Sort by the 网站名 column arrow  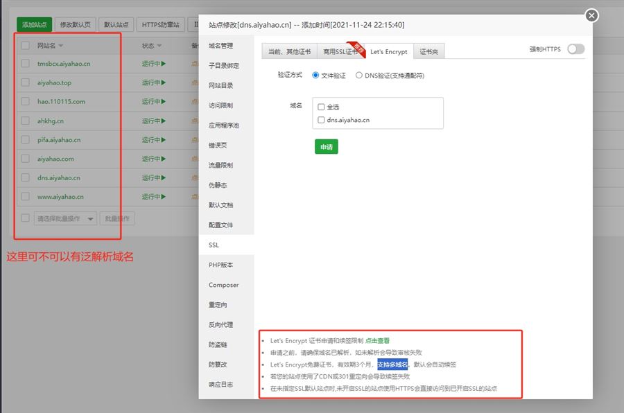point(61,46)
